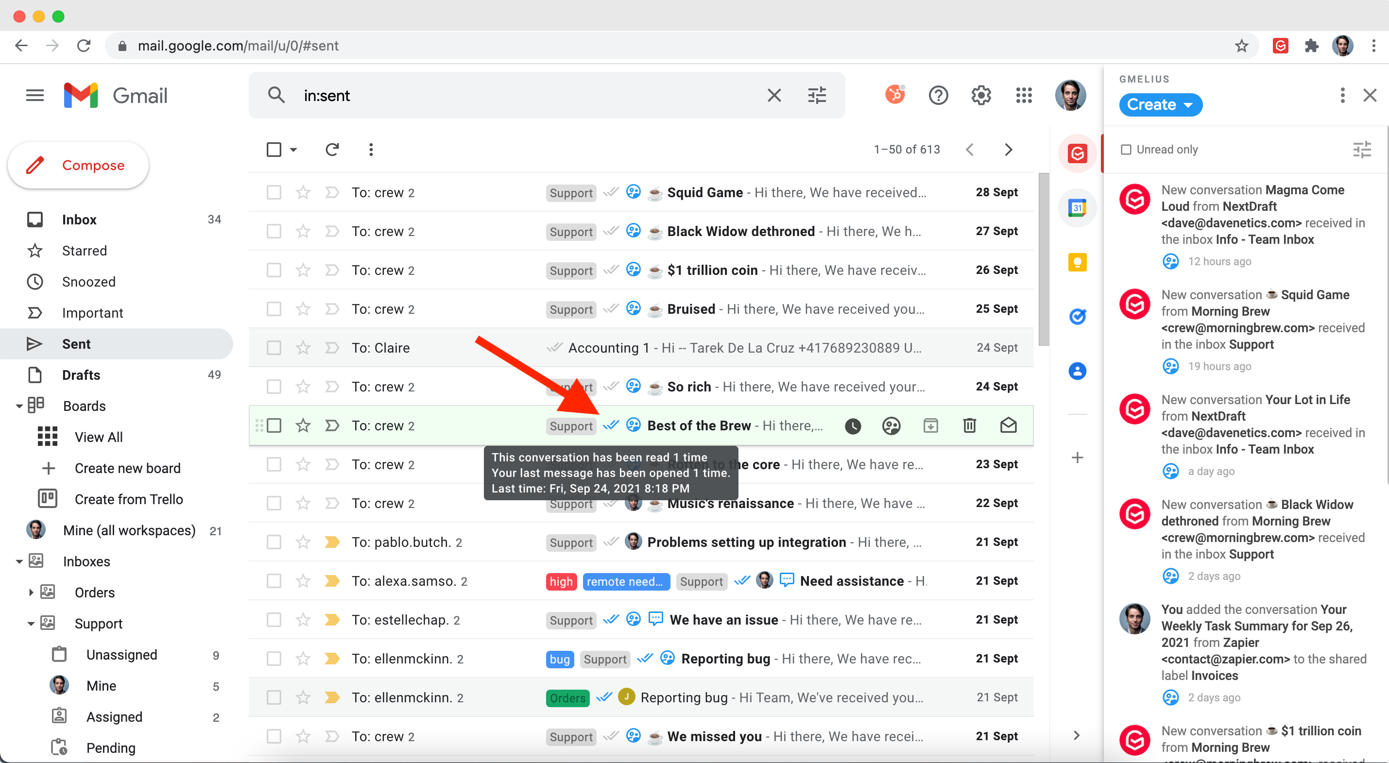The width and height of the screenshot is (1389, 763).
Task: Open Google Calendar in the side panel
Action: tap(1078, 207)
